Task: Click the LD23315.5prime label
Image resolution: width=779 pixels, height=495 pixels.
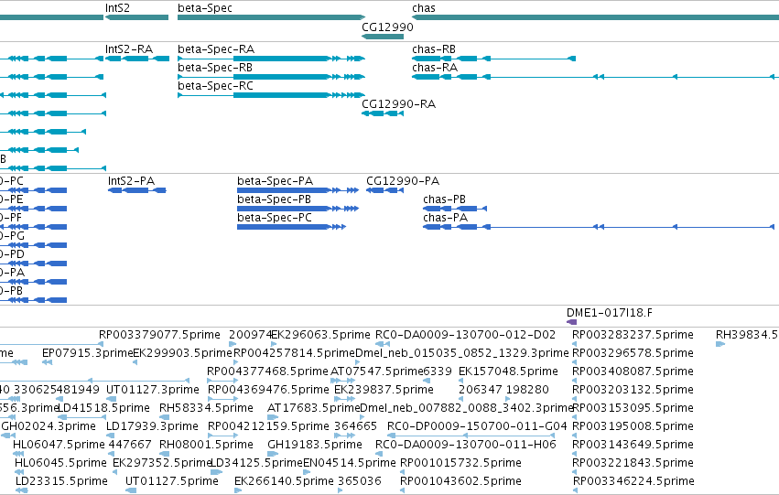Action: tap(61, 482)
